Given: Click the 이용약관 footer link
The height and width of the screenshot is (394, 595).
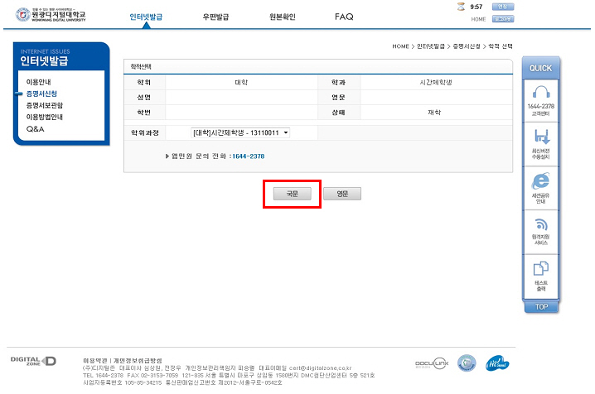Looking at the screenshot, I should [94, 361].
